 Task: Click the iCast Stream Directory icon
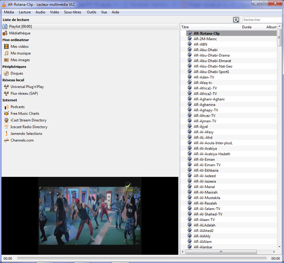coord(6,120)
